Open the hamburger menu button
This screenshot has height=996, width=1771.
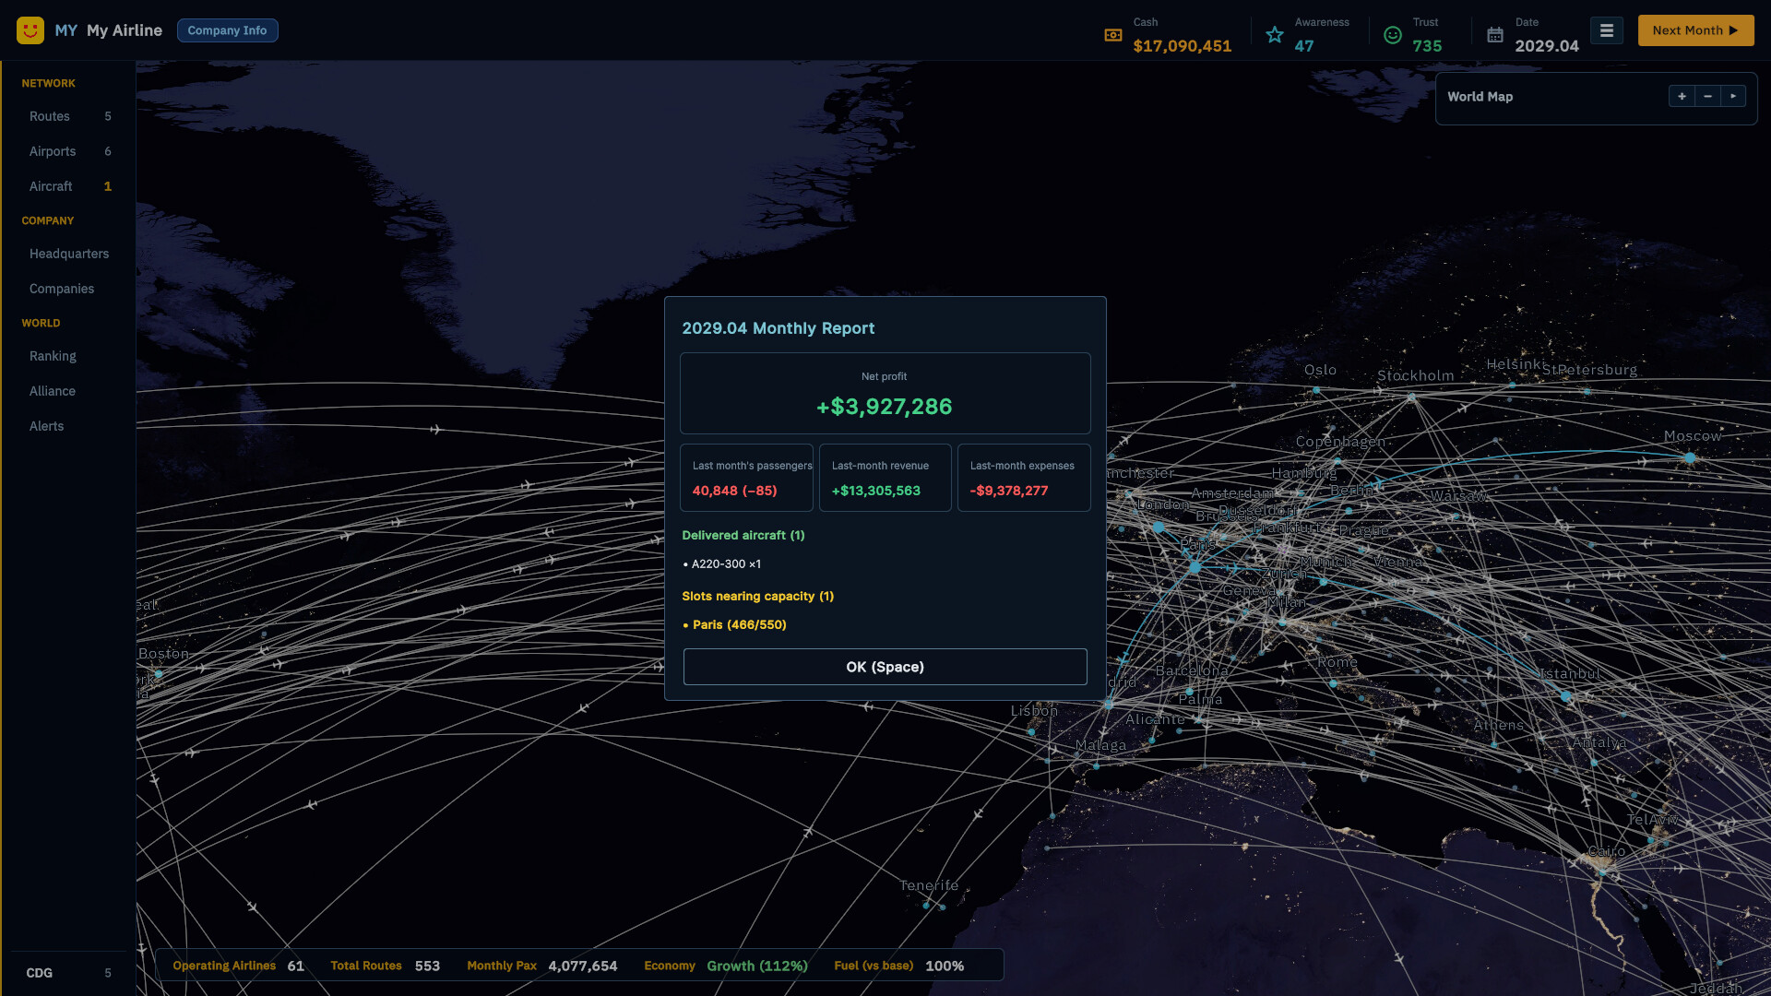click(1607, 30)
